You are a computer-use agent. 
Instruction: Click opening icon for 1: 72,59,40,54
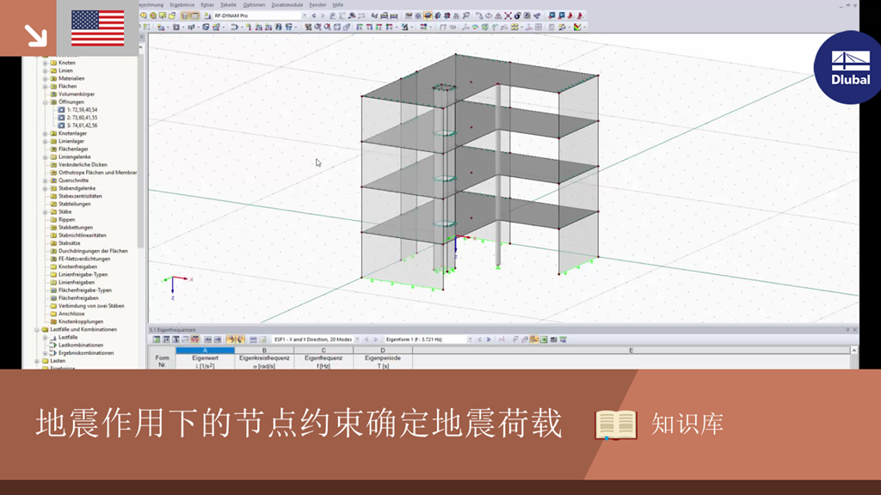point(61,110)
